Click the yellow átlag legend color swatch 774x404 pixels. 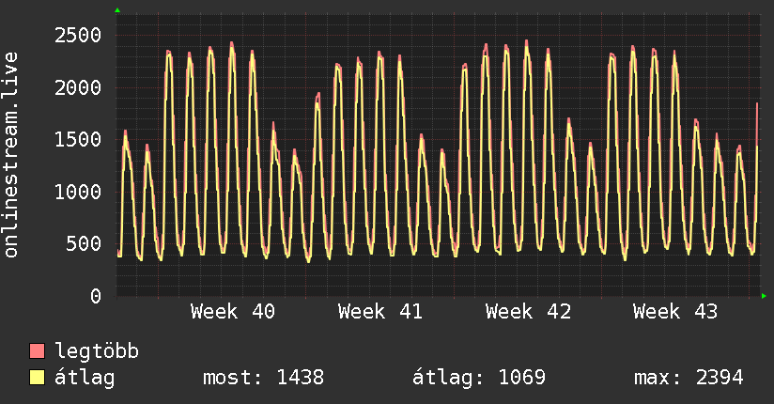coord(37,378)
